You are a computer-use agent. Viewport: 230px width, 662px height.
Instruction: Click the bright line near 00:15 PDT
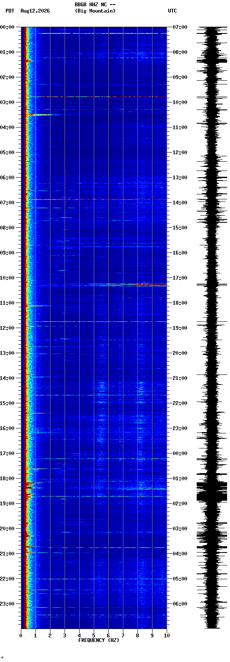103,33
